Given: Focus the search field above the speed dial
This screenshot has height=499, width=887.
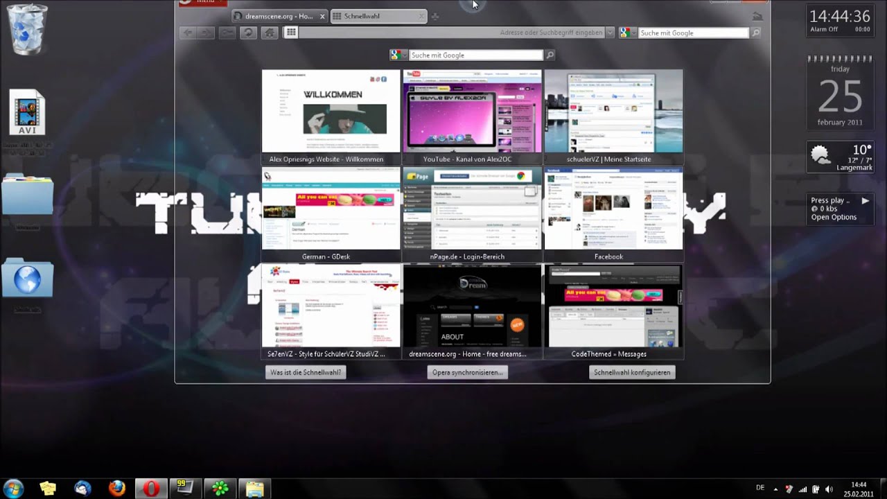Looking at the screenshot, I should (x=475, y=55).
